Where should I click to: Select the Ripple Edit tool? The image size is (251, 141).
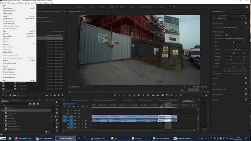[56, 109]
